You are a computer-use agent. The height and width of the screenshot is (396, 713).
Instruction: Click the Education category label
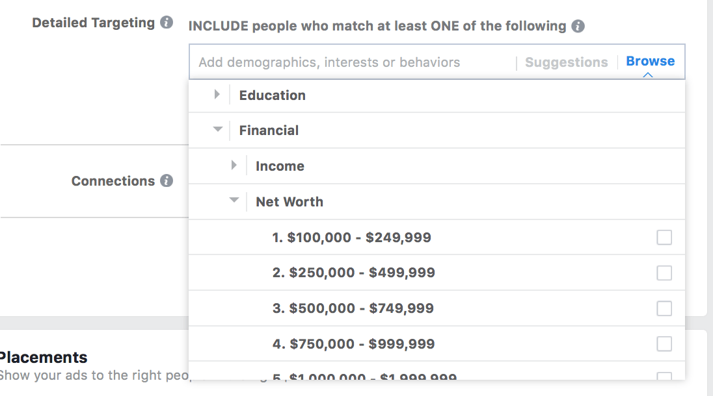click(x=273, y=95)
